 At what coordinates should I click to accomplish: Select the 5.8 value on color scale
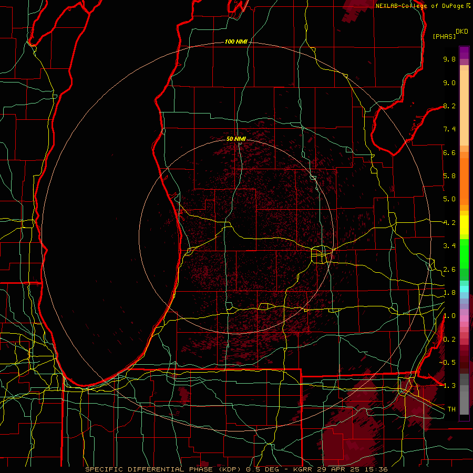click(449, 176)
